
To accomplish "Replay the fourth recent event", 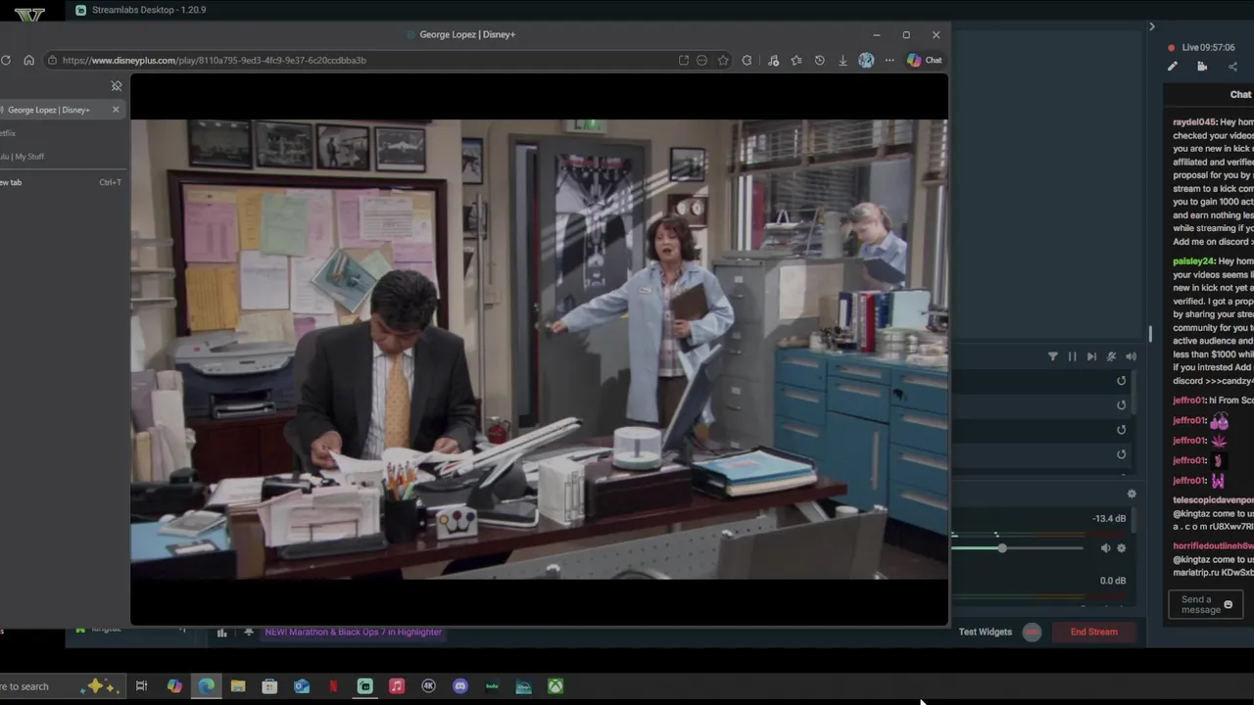I will tap(1122, 454).
